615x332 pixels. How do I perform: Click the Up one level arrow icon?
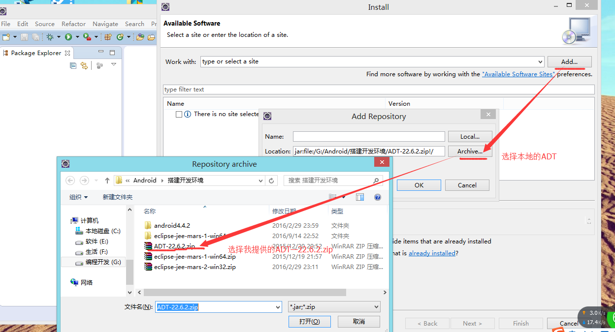click(107, 181)
